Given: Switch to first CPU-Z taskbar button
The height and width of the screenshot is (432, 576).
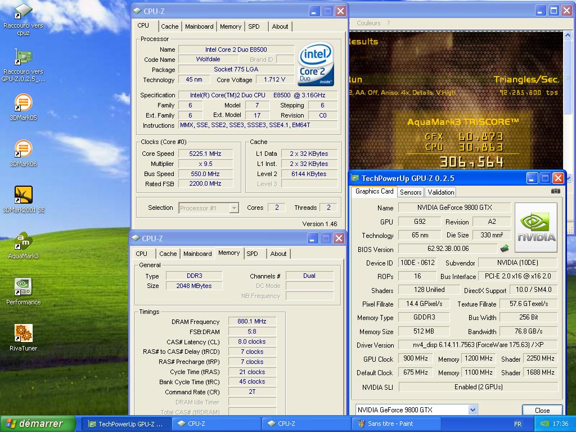Looking at the screenshot, I should (x=217, y=424).
